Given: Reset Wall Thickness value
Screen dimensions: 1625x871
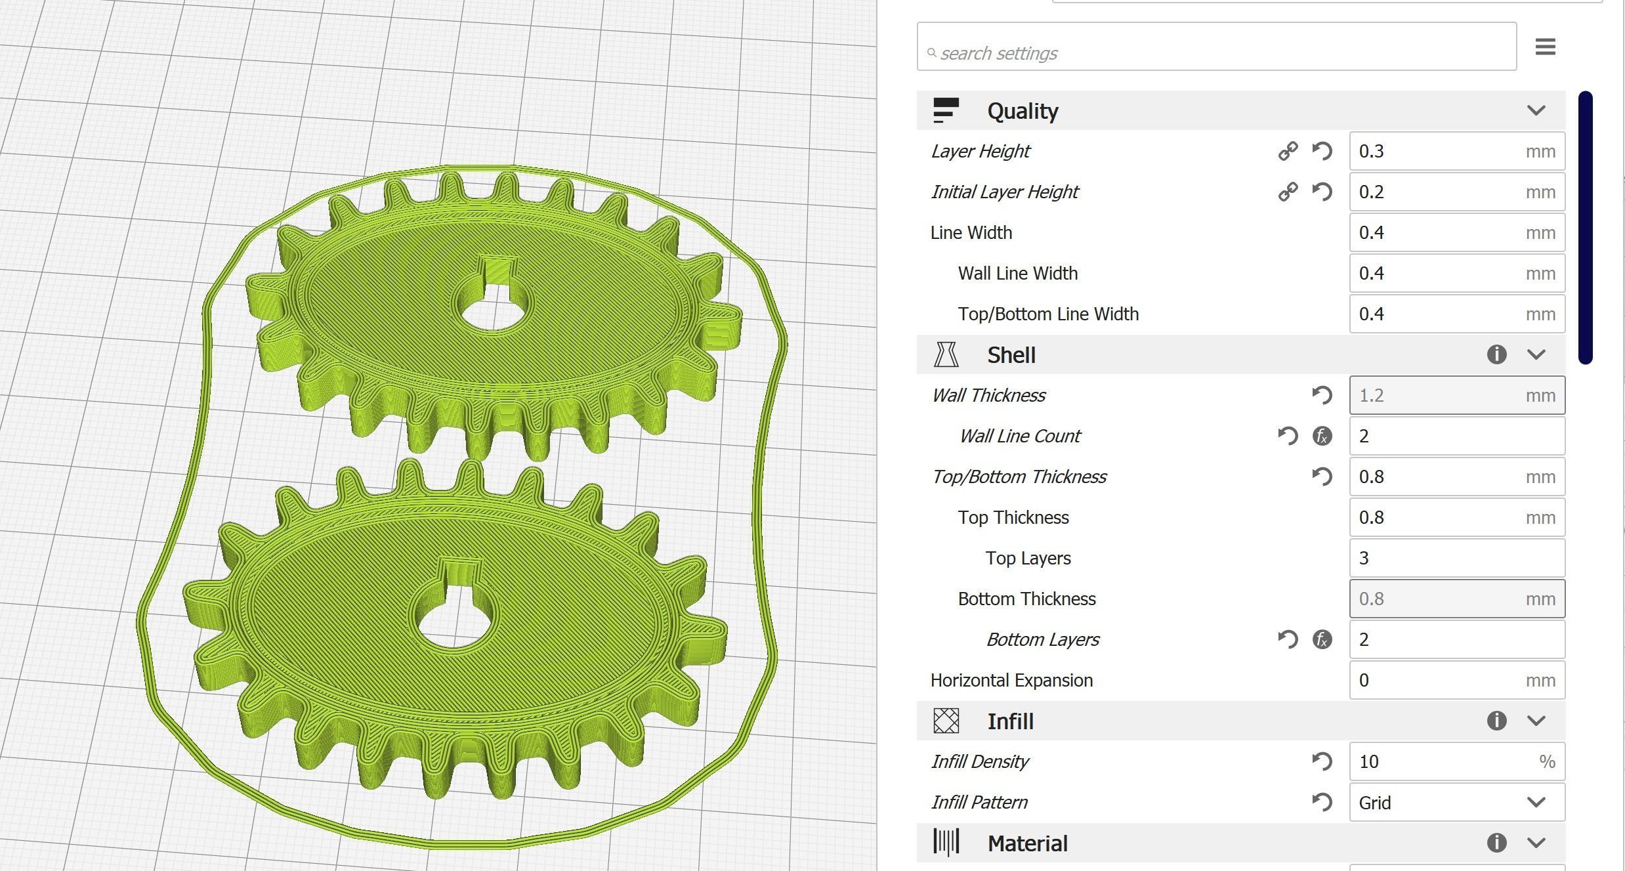Looking at the screenshot, I should point(1322,395).
